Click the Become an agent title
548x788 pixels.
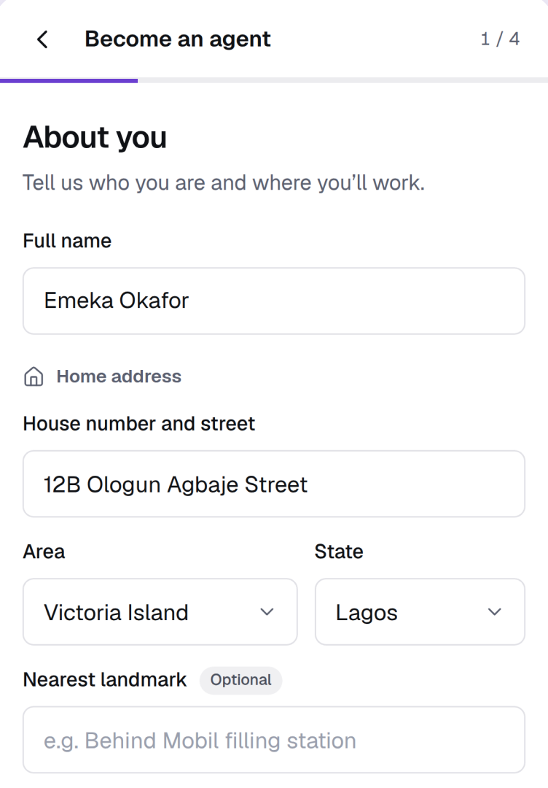point(178,39)
